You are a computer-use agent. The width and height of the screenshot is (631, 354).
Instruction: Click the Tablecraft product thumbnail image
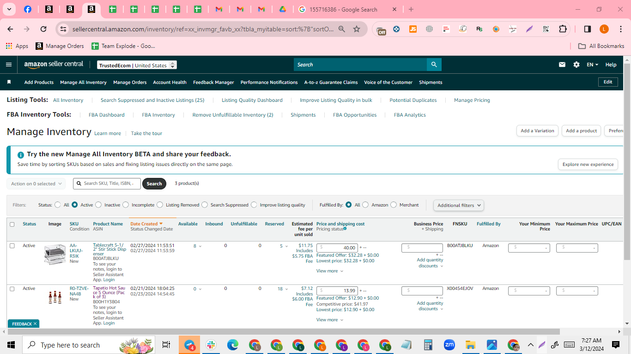(55, 254)
